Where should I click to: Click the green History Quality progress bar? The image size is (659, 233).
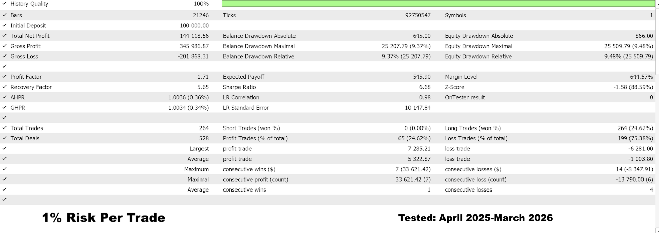pos(438,4)
